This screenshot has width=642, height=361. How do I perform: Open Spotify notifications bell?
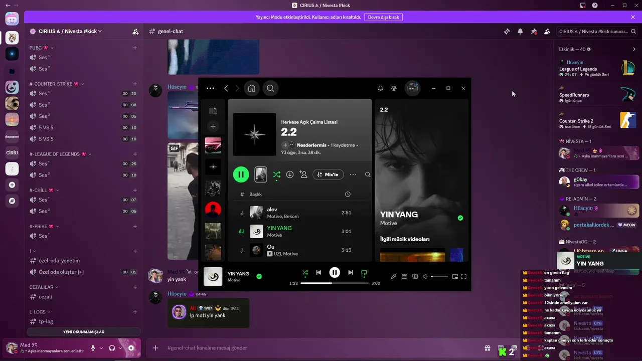380,88
